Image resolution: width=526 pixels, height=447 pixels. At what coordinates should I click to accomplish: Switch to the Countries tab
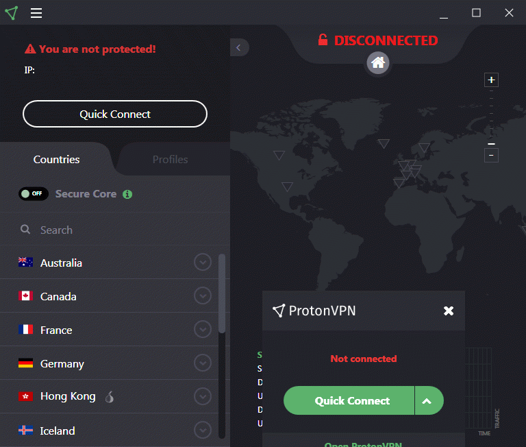[x=56, y=159]
